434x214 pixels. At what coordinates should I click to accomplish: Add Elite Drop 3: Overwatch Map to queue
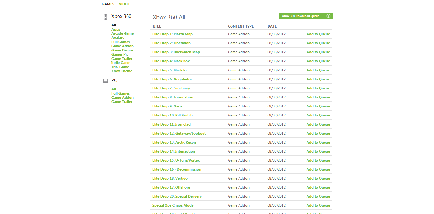(318, 52)
